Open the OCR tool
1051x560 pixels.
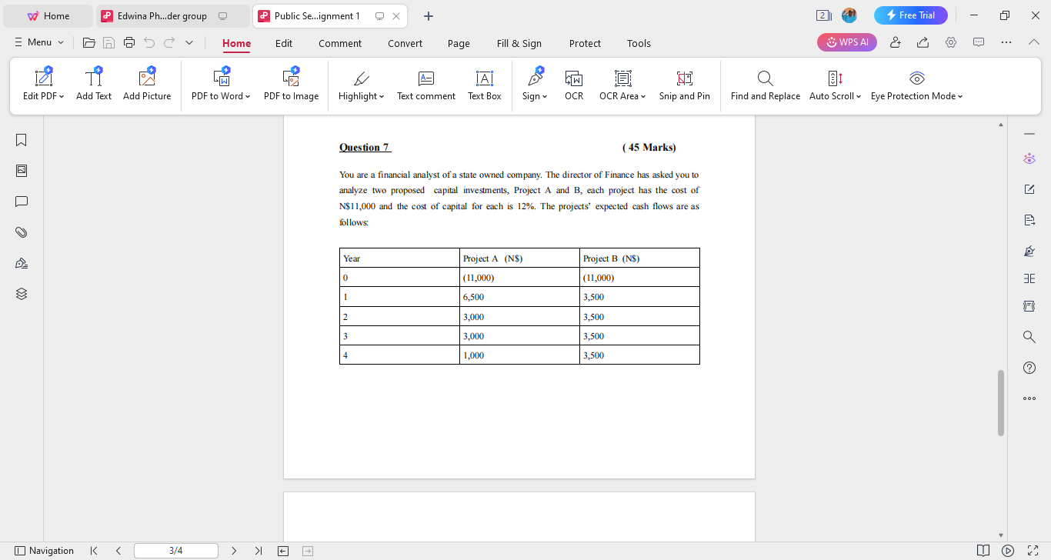(x=573, y=85)
